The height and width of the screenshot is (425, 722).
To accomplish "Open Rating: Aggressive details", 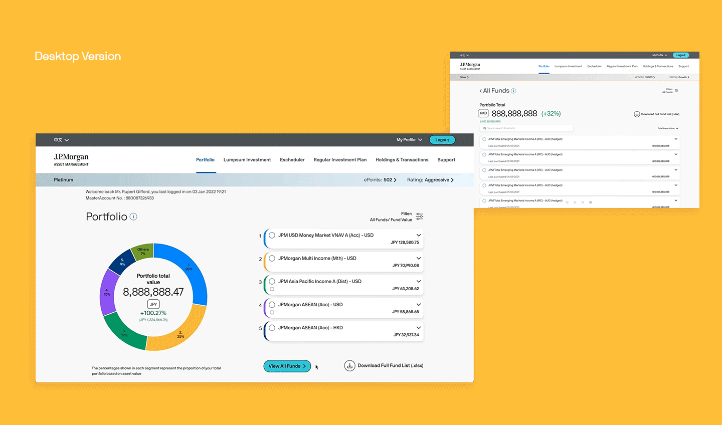I will click(430, 180).
